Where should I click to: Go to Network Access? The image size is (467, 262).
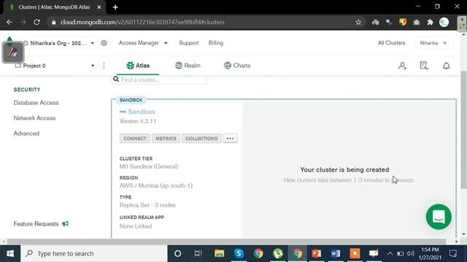(x=34, y=118)
